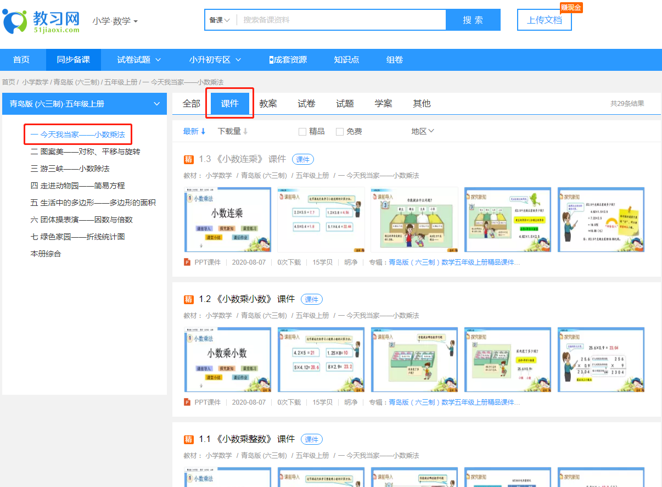Open the 专辑 link under 1.2《小数乘小数》

point(454,402)
